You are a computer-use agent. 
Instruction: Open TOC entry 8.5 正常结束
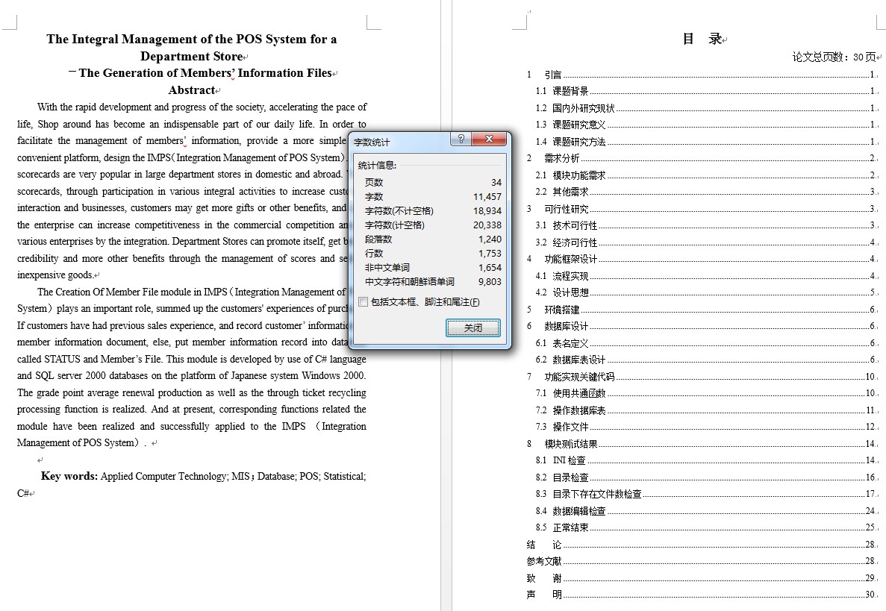point(705,527)
